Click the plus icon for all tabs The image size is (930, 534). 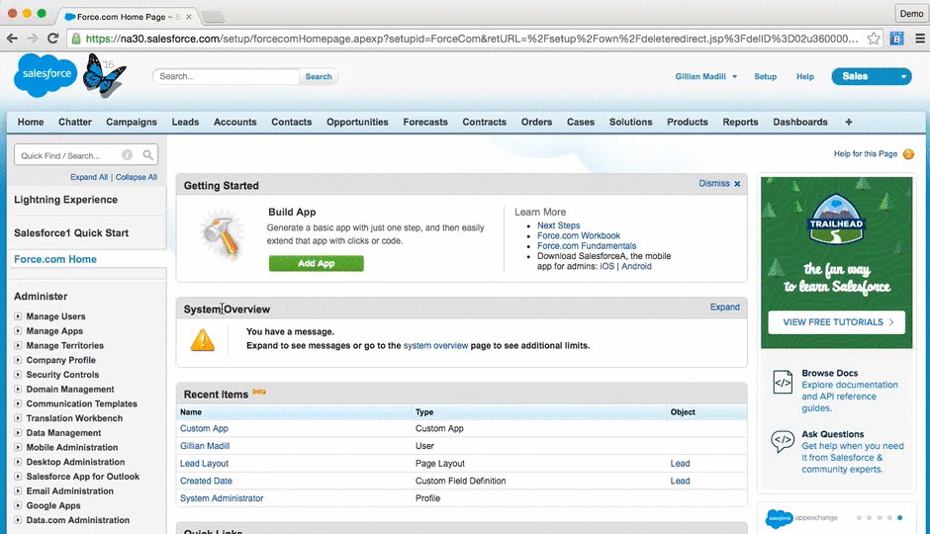click(x=849, y=122)
